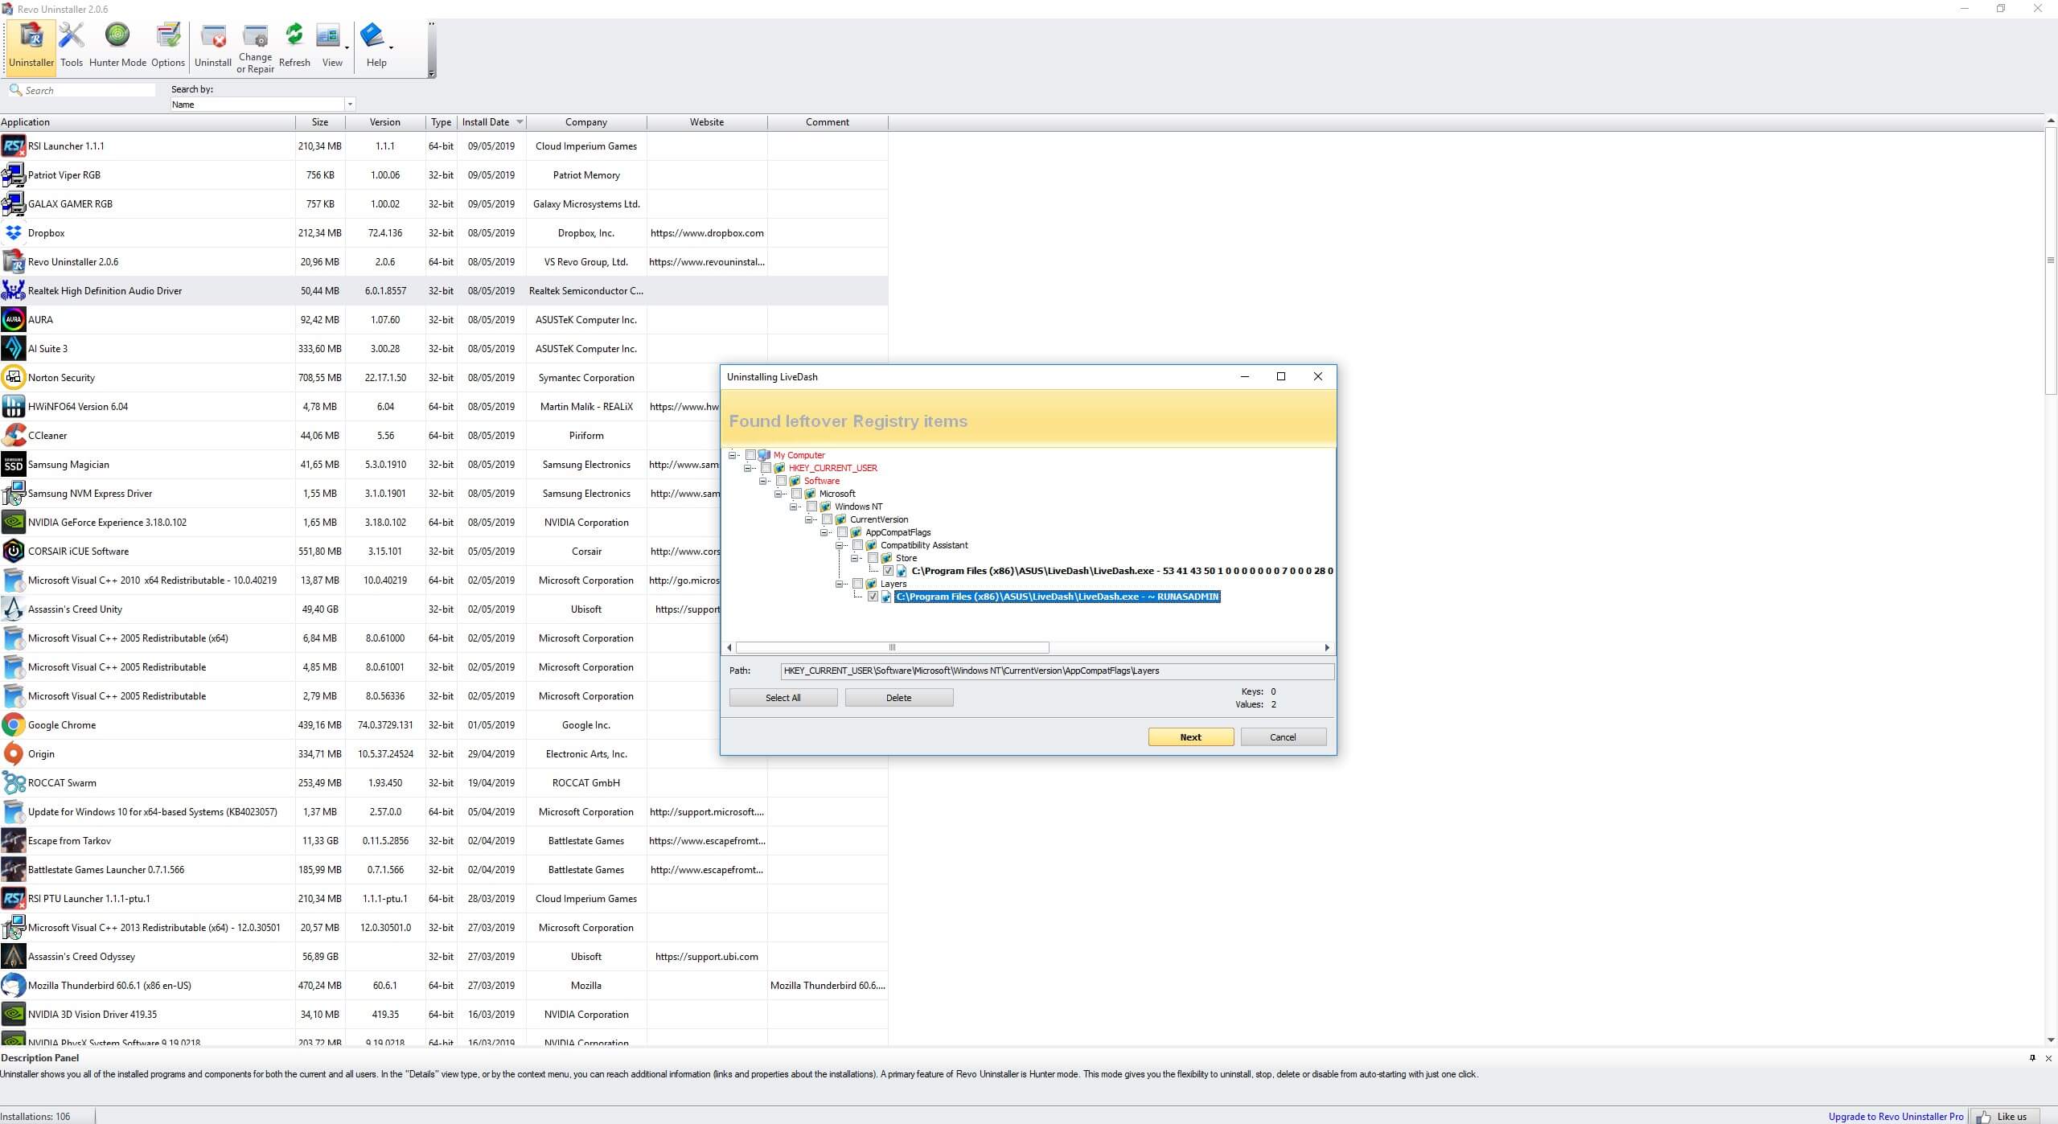Click the registry tree horizontal scrollbar thumb
This screenshot has height=1124, width=2058.
coord(892,647)
